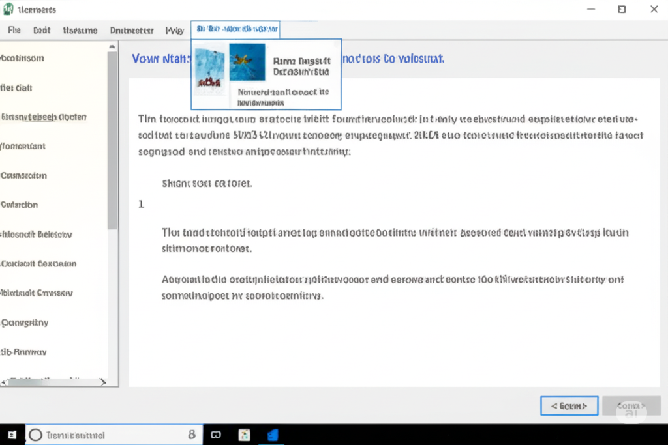Click the green application icon in title bar
The width and height of the screenshot is (668, 445).
tap(8, 9)
